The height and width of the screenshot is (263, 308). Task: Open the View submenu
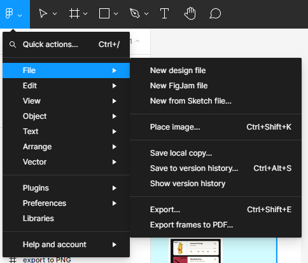(x=66, y=101)
